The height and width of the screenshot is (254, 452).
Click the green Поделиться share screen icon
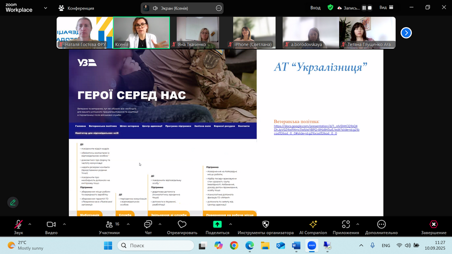tap(217, 224)
